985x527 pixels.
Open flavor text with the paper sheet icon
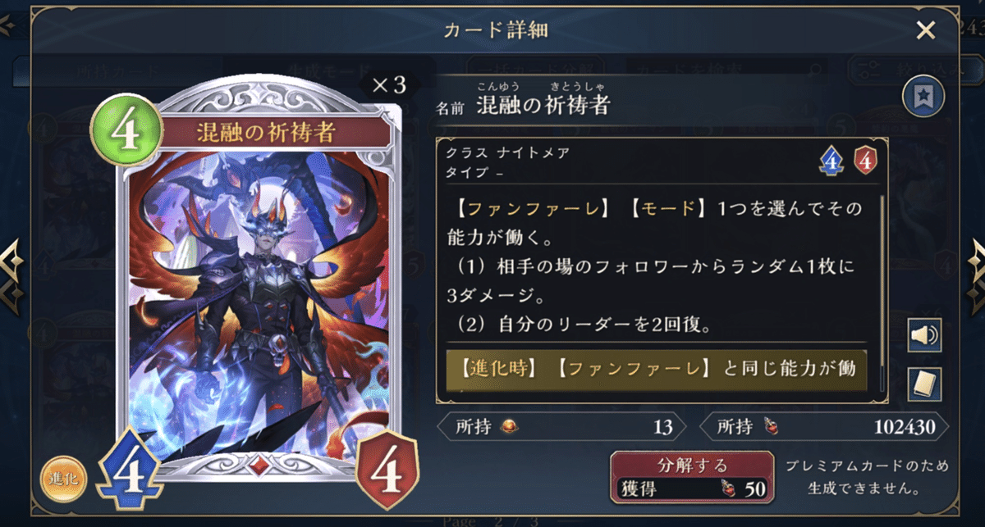[x=924, y=384]
